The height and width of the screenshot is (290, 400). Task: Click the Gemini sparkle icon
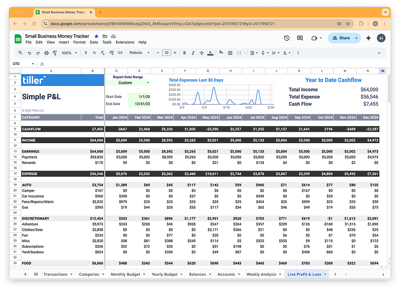pyautogui.click(x=368, y=38)
